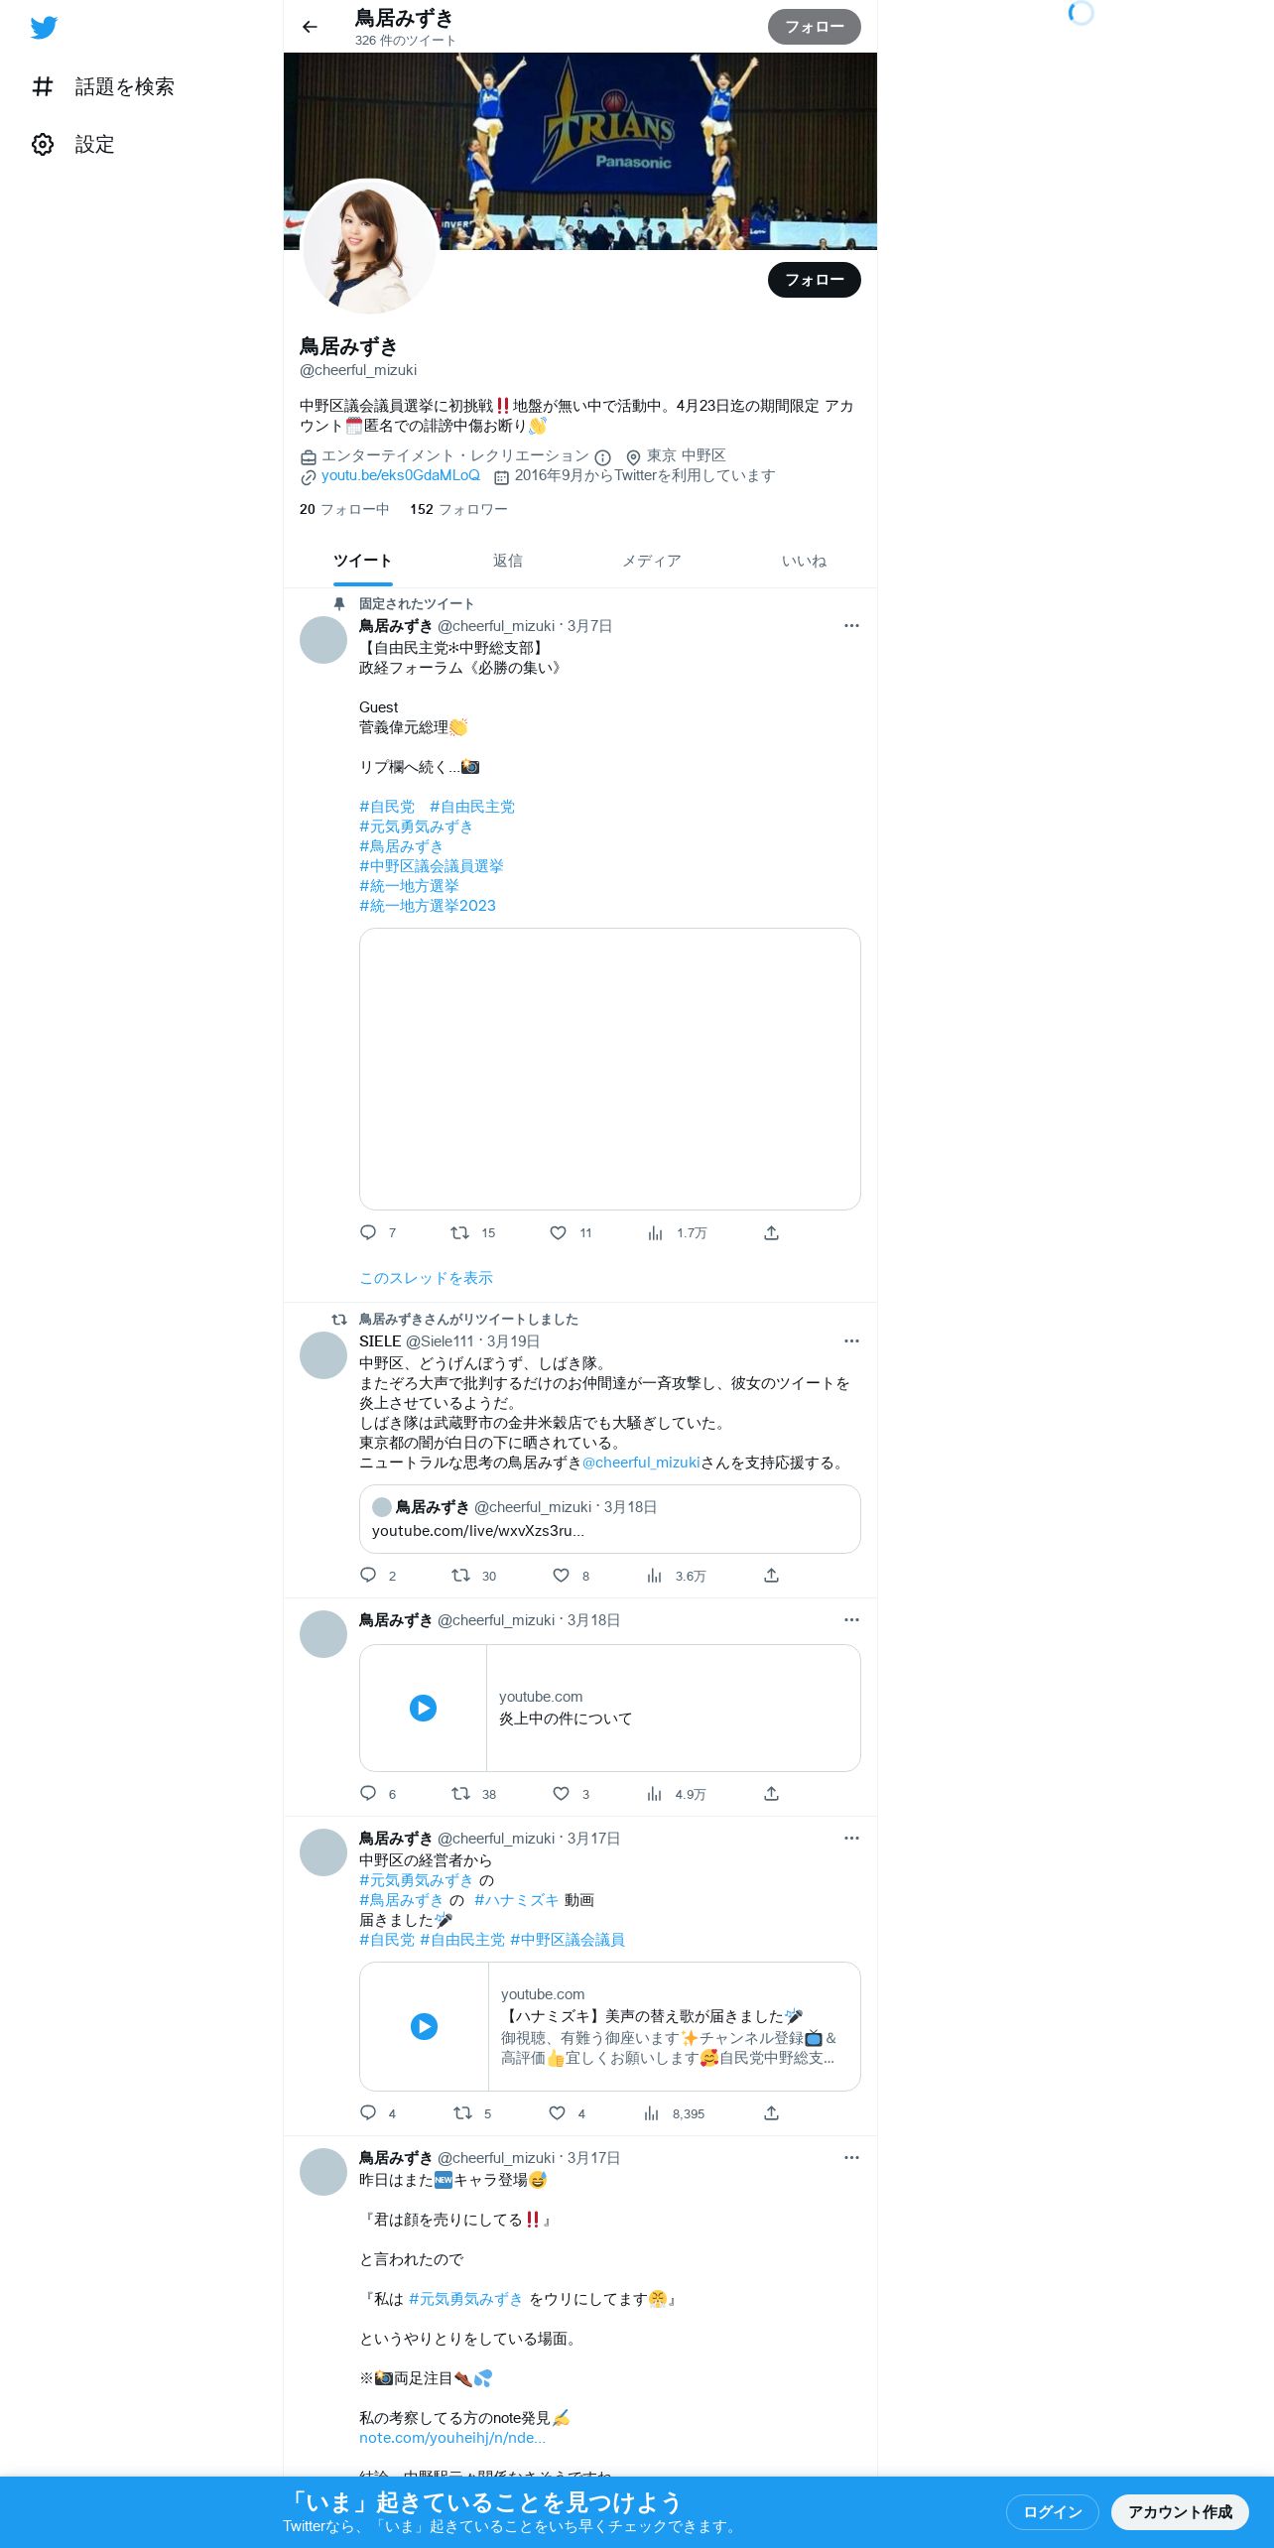Like the pinned tweet with 11 likes
This screenshot has width=1274, height=2548.
[558, 1232]
